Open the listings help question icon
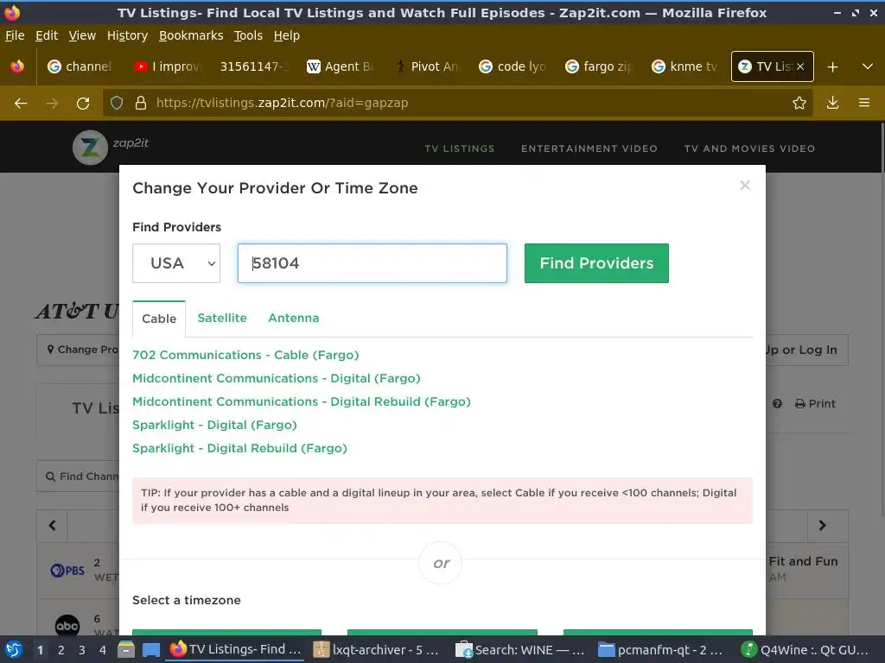 777,404
